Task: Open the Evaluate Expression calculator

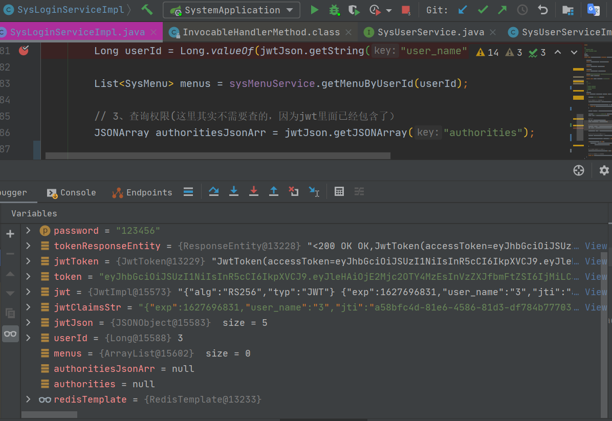Action: pyautogui.click(x=339, y=191)
